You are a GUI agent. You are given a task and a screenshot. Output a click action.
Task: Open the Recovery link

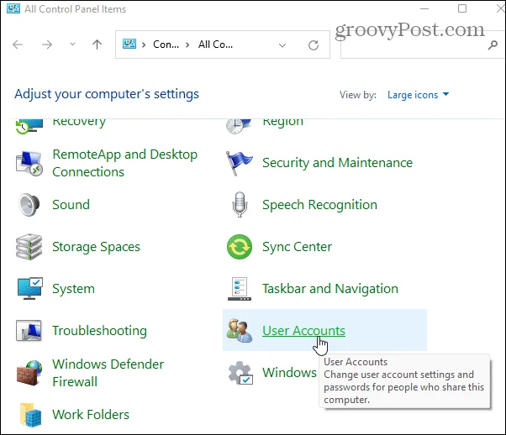pos(79,123)
